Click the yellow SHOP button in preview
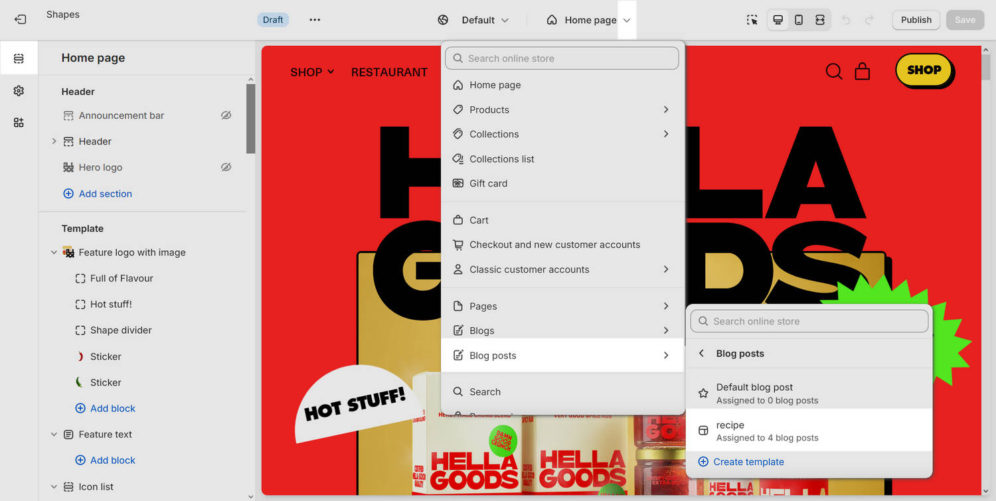This screenshot has height=501, width=996. [924, 70]
